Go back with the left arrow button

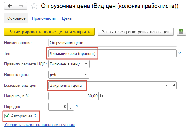tap(10, 6)
